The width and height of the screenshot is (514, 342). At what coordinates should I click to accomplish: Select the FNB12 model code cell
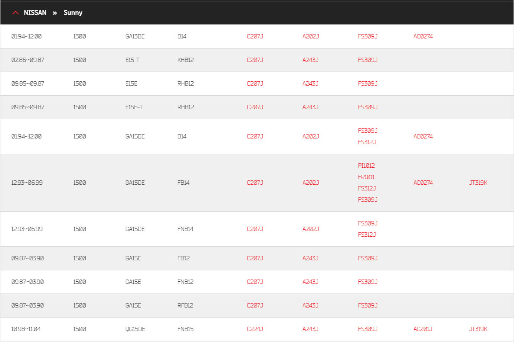coord(185,282)
